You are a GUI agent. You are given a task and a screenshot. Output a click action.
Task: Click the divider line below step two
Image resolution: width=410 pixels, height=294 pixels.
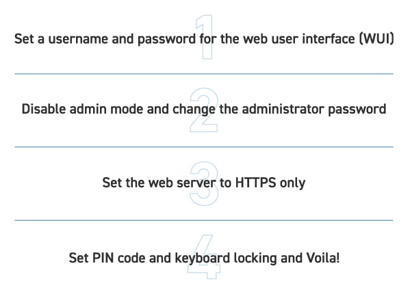click(204, 147)
